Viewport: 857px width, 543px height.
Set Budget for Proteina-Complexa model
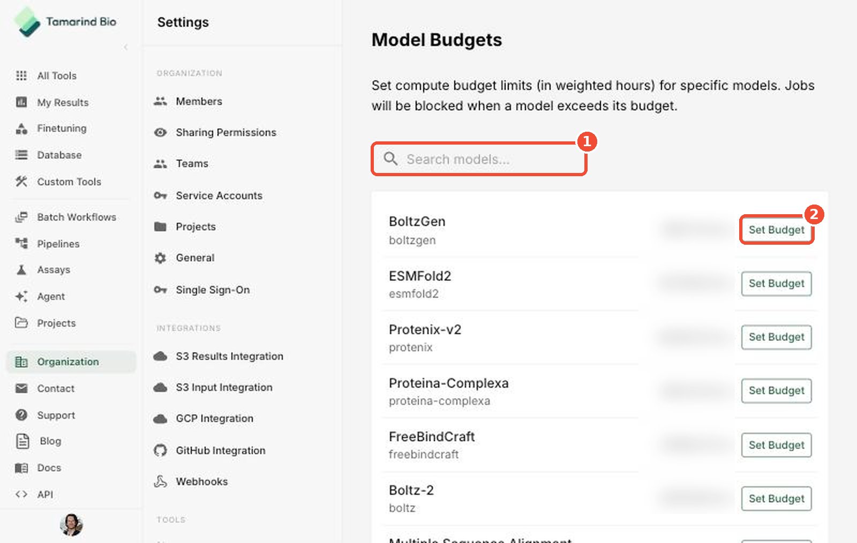pyautogui.click(x=776, y=390)
